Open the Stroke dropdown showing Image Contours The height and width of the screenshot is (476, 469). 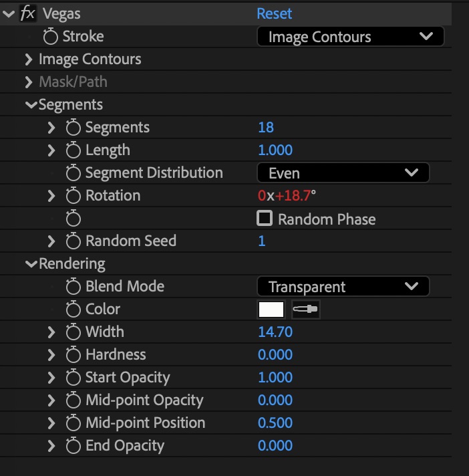[x=350, y=37]
